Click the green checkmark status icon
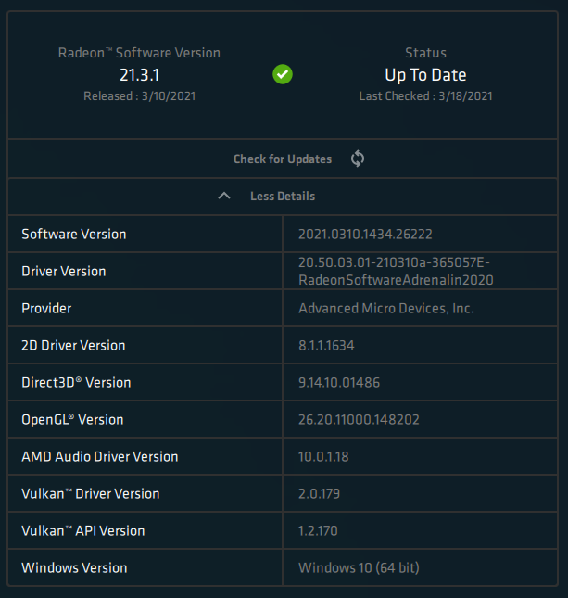This screenshot has width=568, height=598. (x=283, y=74)
